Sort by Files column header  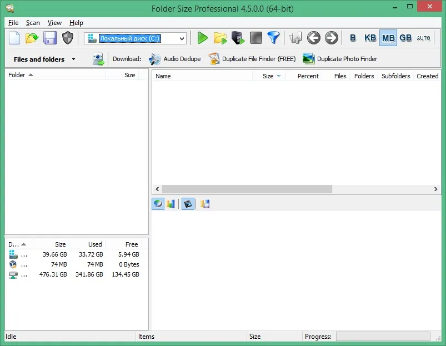click(336, 76)
